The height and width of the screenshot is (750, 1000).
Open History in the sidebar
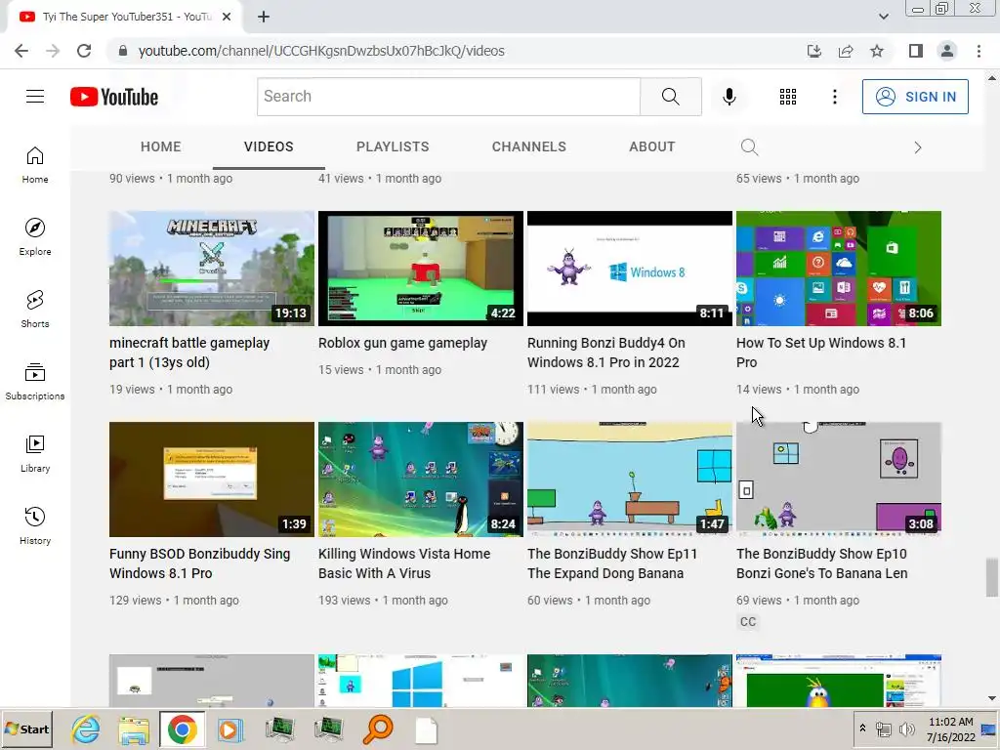coord(35,525)
